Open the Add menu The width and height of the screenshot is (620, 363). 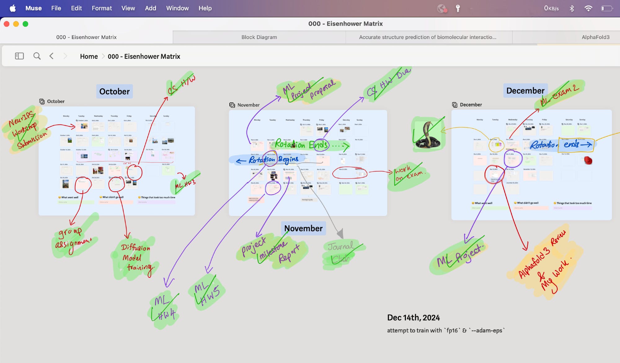tap(150, 8)
